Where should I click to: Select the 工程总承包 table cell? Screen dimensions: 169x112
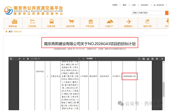click(x=55, y=76)
